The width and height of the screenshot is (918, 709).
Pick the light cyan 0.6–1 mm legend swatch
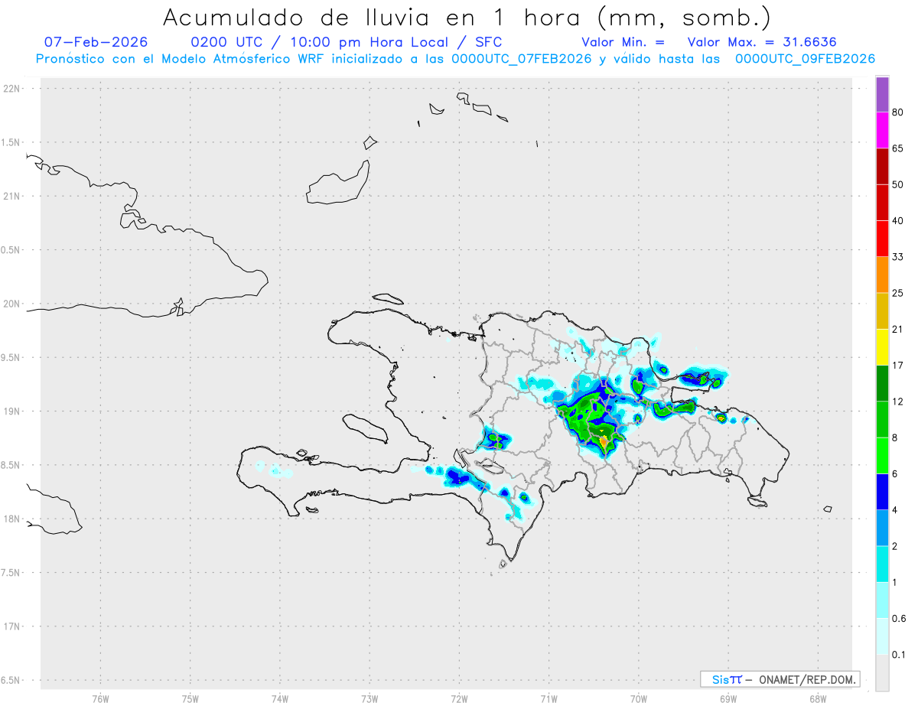click(x=882, y=600)
